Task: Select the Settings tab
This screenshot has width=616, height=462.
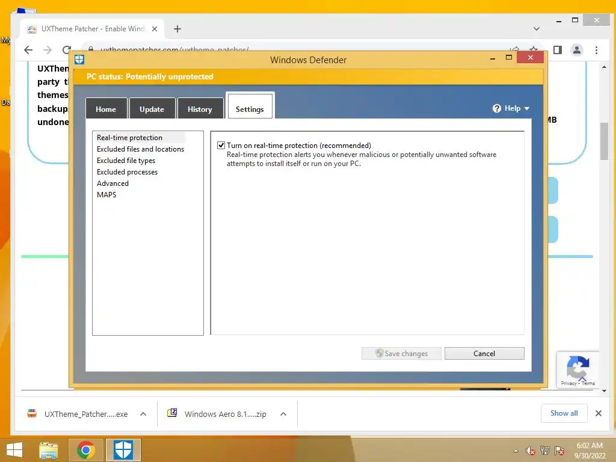Action: 250,106
